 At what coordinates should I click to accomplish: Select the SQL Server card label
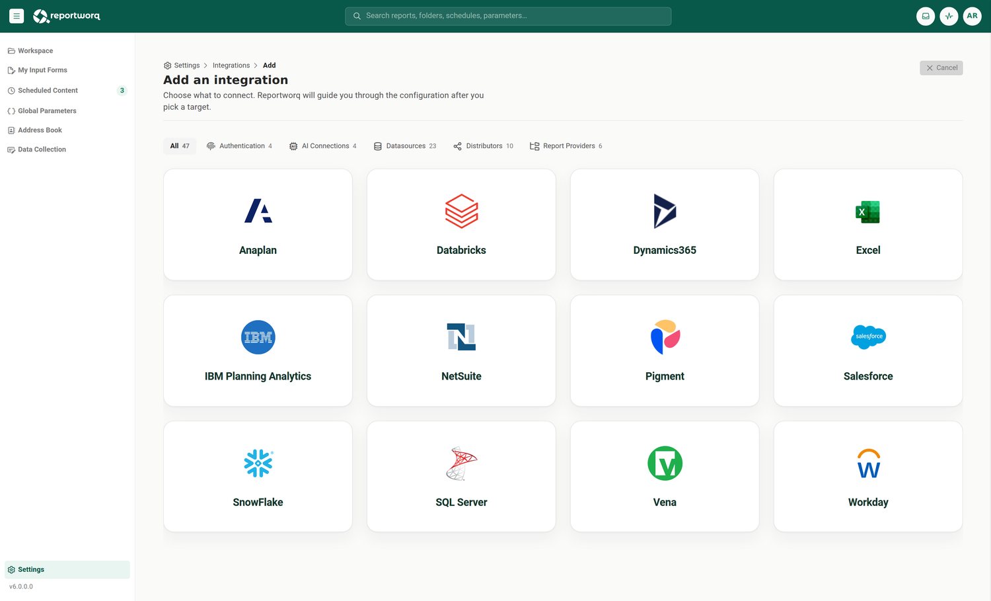point(461,502)
